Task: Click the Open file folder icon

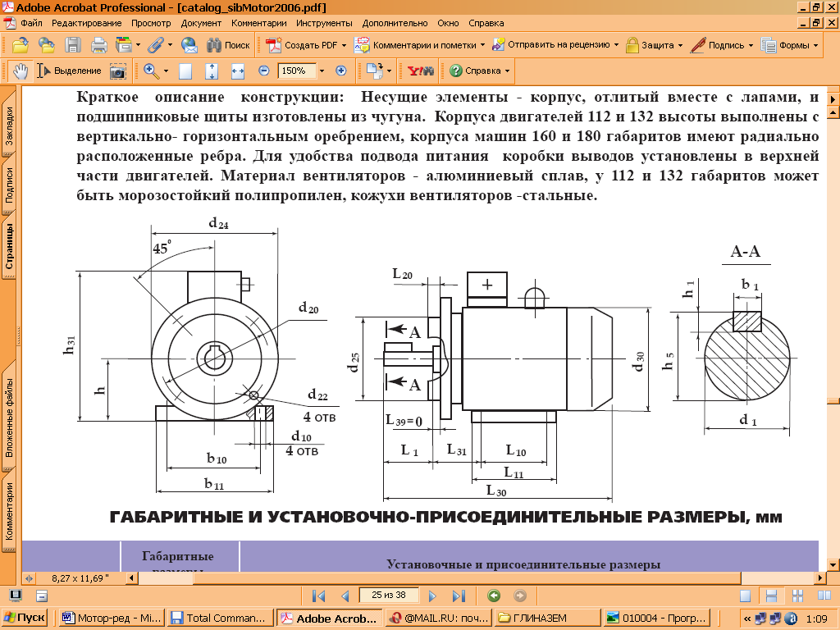Action: click(21, 45)
